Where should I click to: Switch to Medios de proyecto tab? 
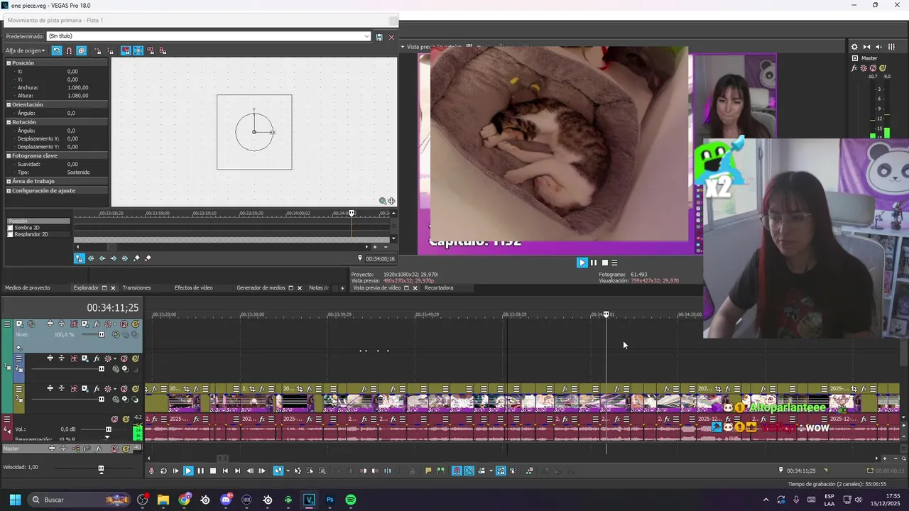pos(28,288)
